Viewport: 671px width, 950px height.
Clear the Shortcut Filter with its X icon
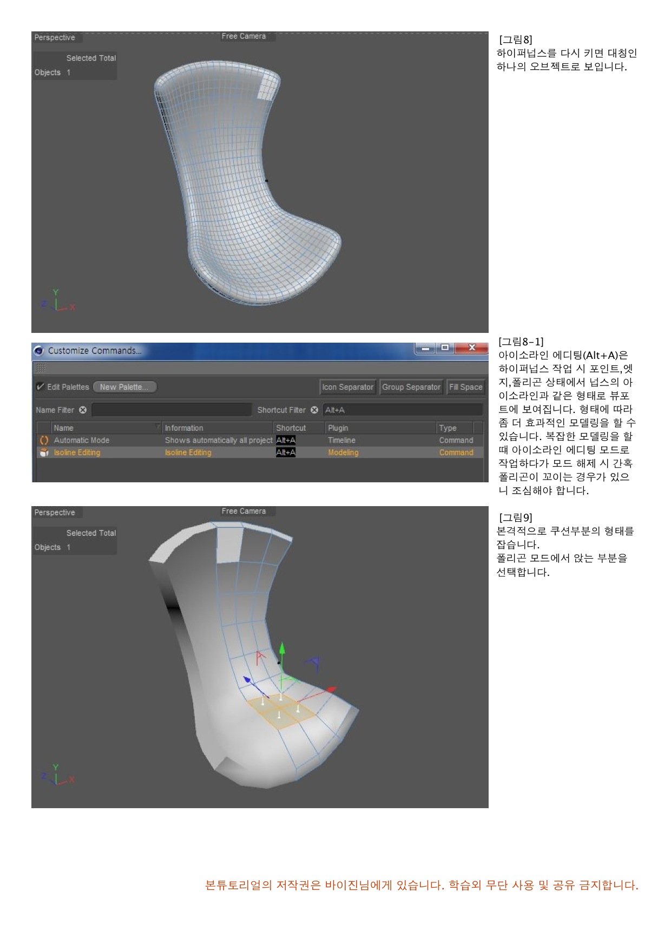(314, 410)
